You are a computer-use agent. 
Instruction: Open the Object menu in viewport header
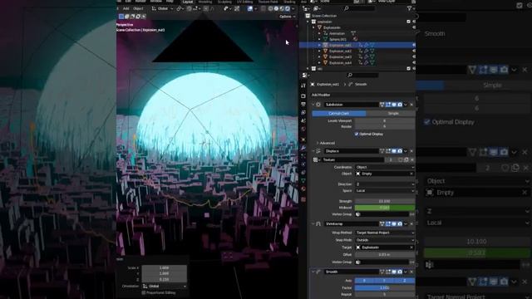(x=138, y=8)
